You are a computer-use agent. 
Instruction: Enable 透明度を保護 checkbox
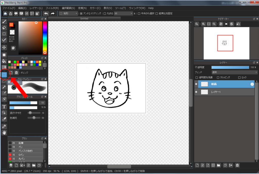point(197,77)
